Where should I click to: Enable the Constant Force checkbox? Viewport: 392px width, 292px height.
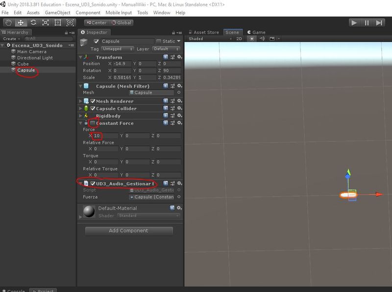[93, 123]
